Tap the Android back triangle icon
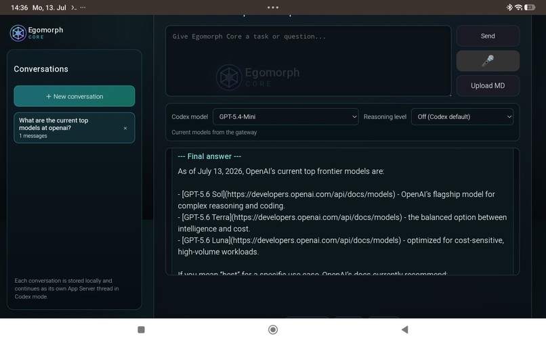Screen dimensions: 546x341 point(404,329)
